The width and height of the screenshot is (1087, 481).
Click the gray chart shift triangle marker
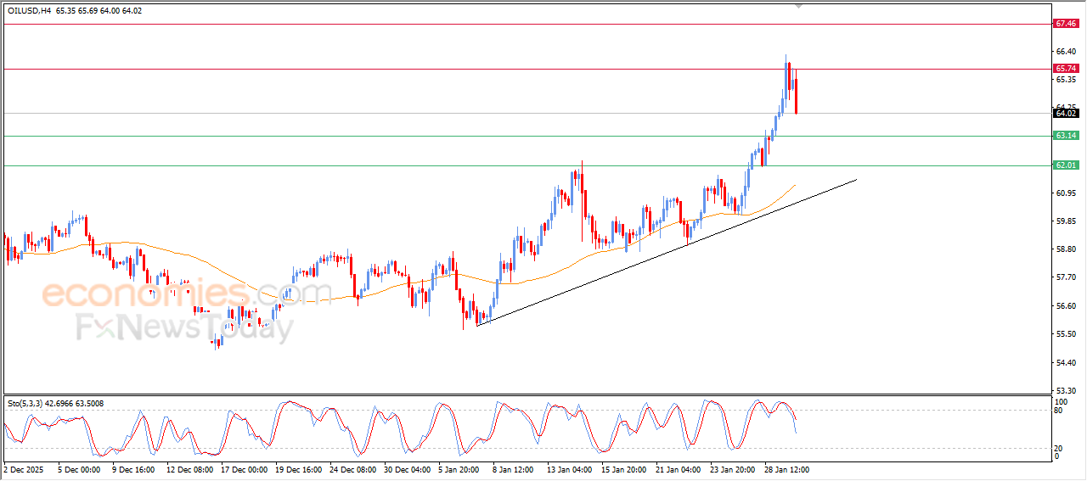tap(797, 6)
